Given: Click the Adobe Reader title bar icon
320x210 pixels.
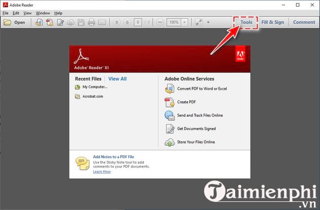Looking at the screenshot, I should tap(5, 5).
